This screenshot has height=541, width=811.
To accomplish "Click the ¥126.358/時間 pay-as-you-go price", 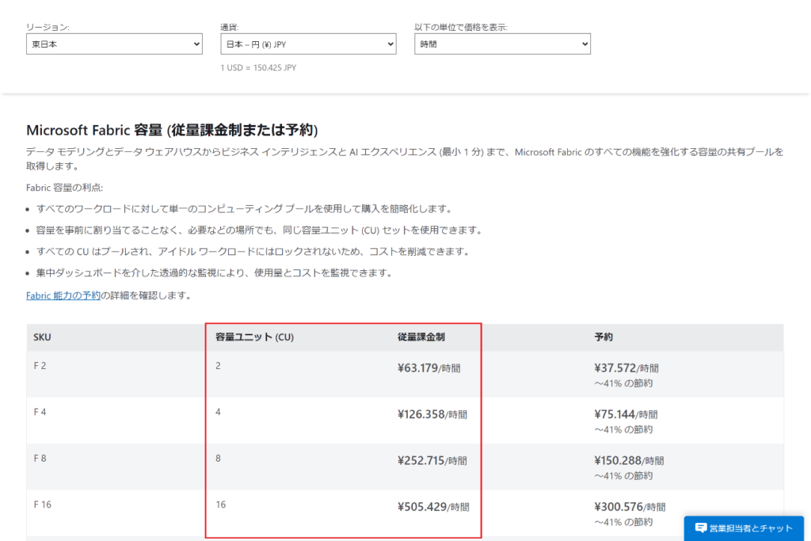I will click(432, 414).
